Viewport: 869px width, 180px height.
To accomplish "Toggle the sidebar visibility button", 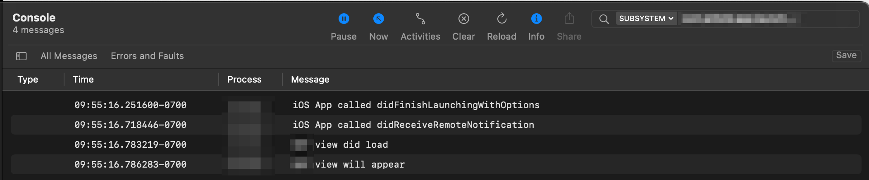I will [x=21, y=56].
